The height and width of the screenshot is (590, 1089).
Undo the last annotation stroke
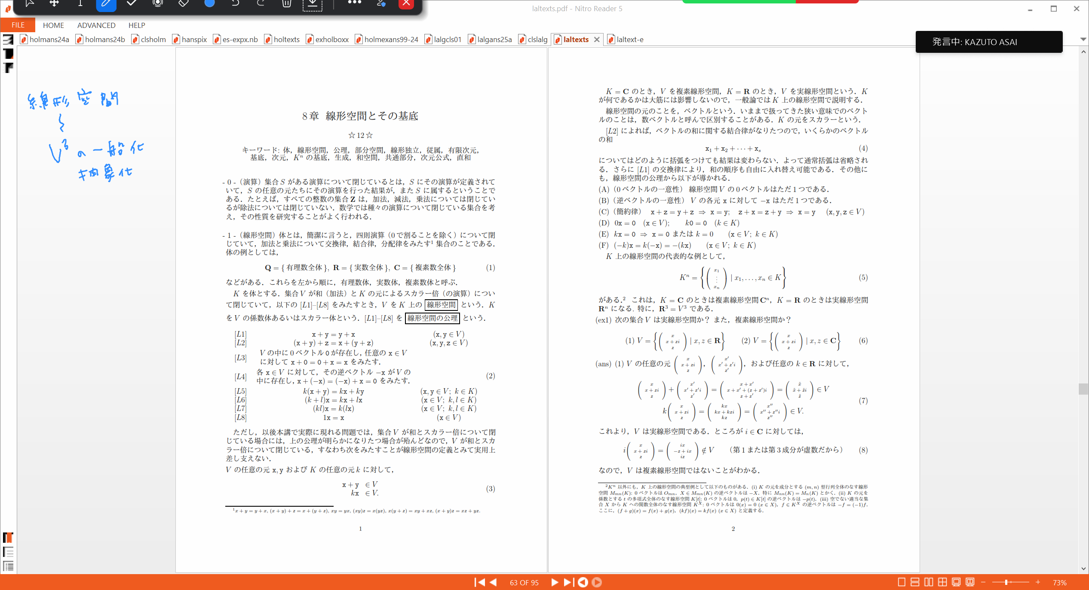[235, 3]
